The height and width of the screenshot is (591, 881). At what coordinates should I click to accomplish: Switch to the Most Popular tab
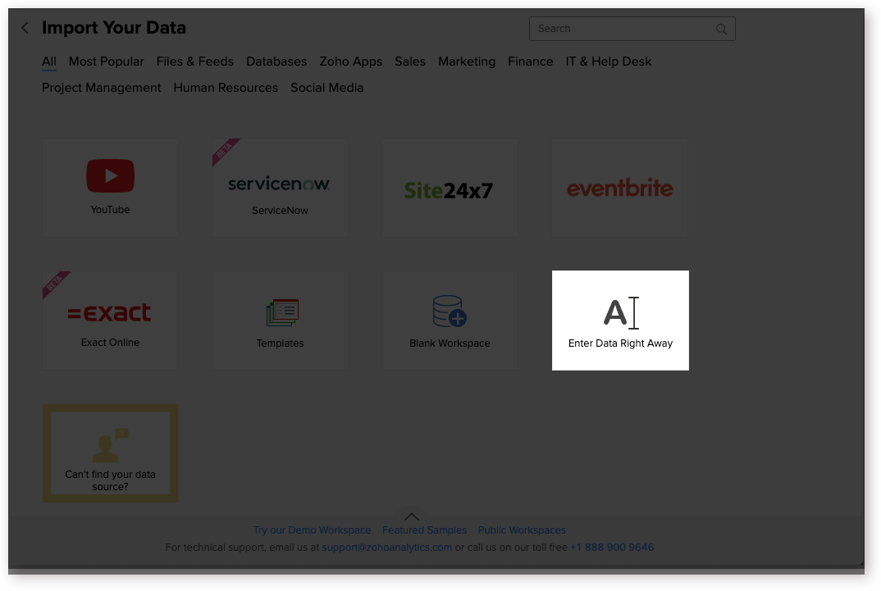pos(106,61)
